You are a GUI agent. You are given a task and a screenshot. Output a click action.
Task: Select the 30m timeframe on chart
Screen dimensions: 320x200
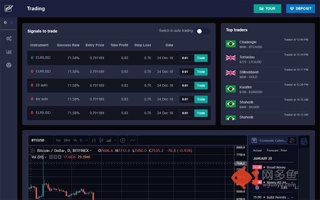[x=66, y=140]
